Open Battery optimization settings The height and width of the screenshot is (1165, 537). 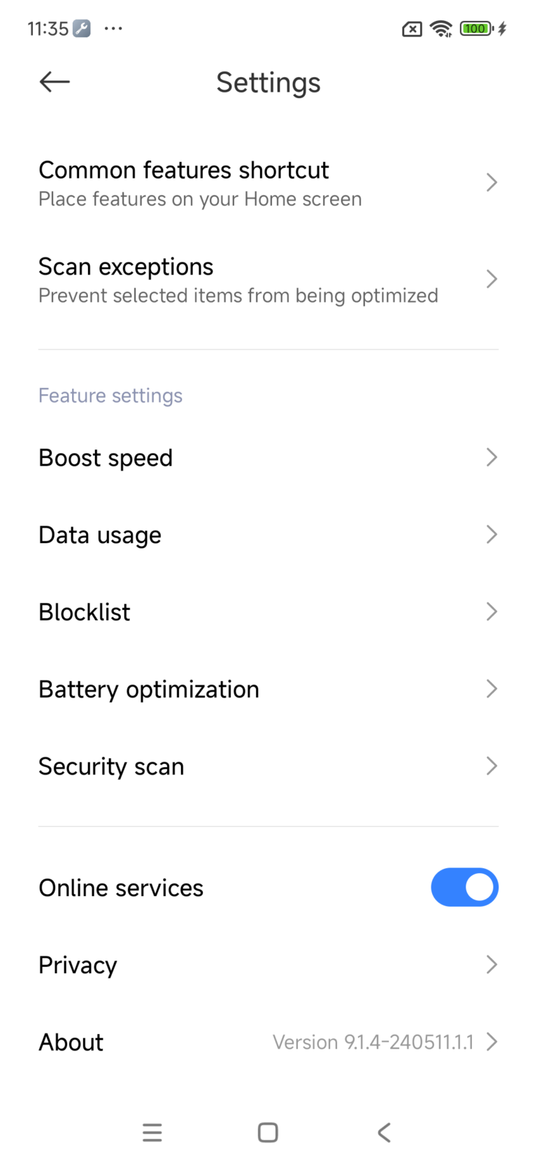coord(268,688)
